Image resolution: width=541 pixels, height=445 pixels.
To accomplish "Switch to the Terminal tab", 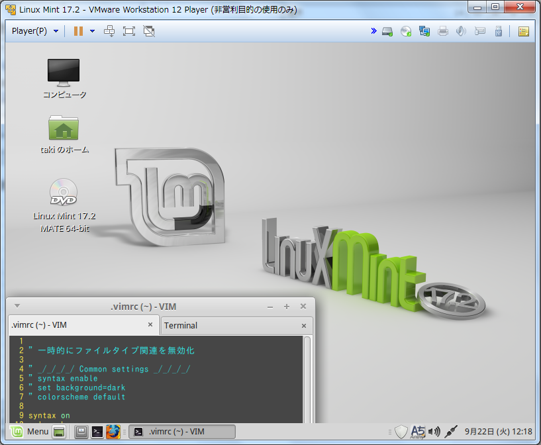I will 236,325.
